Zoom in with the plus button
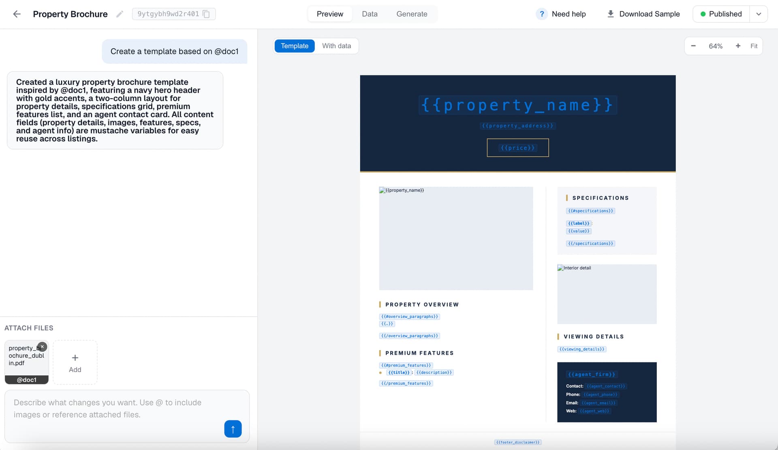The height and width of the screenshot is (450, 778). (738, 46)
